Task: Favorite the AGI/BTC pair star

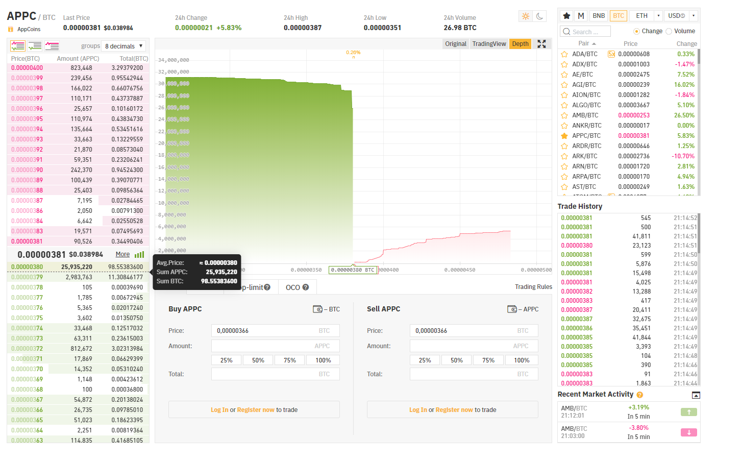Action: click(x=564, y=85)
